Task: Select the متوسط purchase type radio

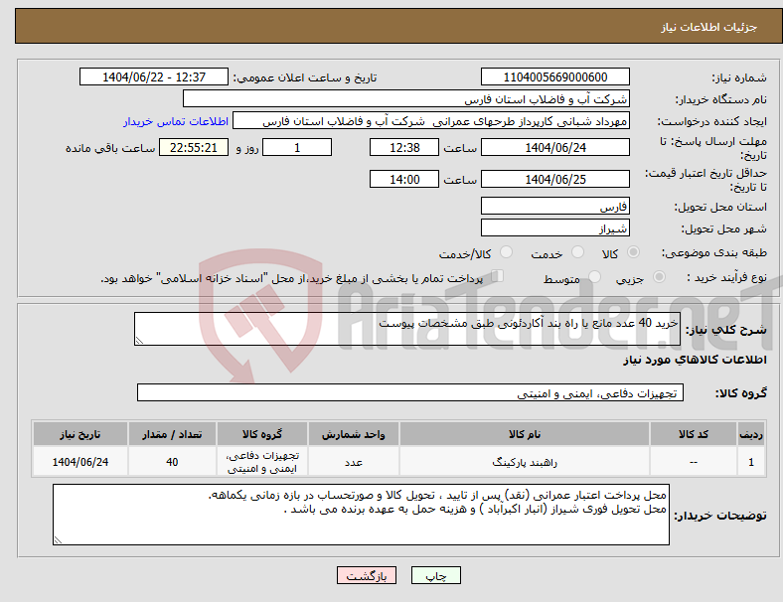Action: pyautogui.click(x=595, y=277)
